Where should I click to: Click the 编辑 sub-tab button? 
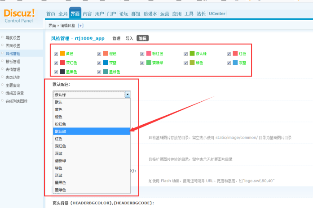(x=142, y=38)
